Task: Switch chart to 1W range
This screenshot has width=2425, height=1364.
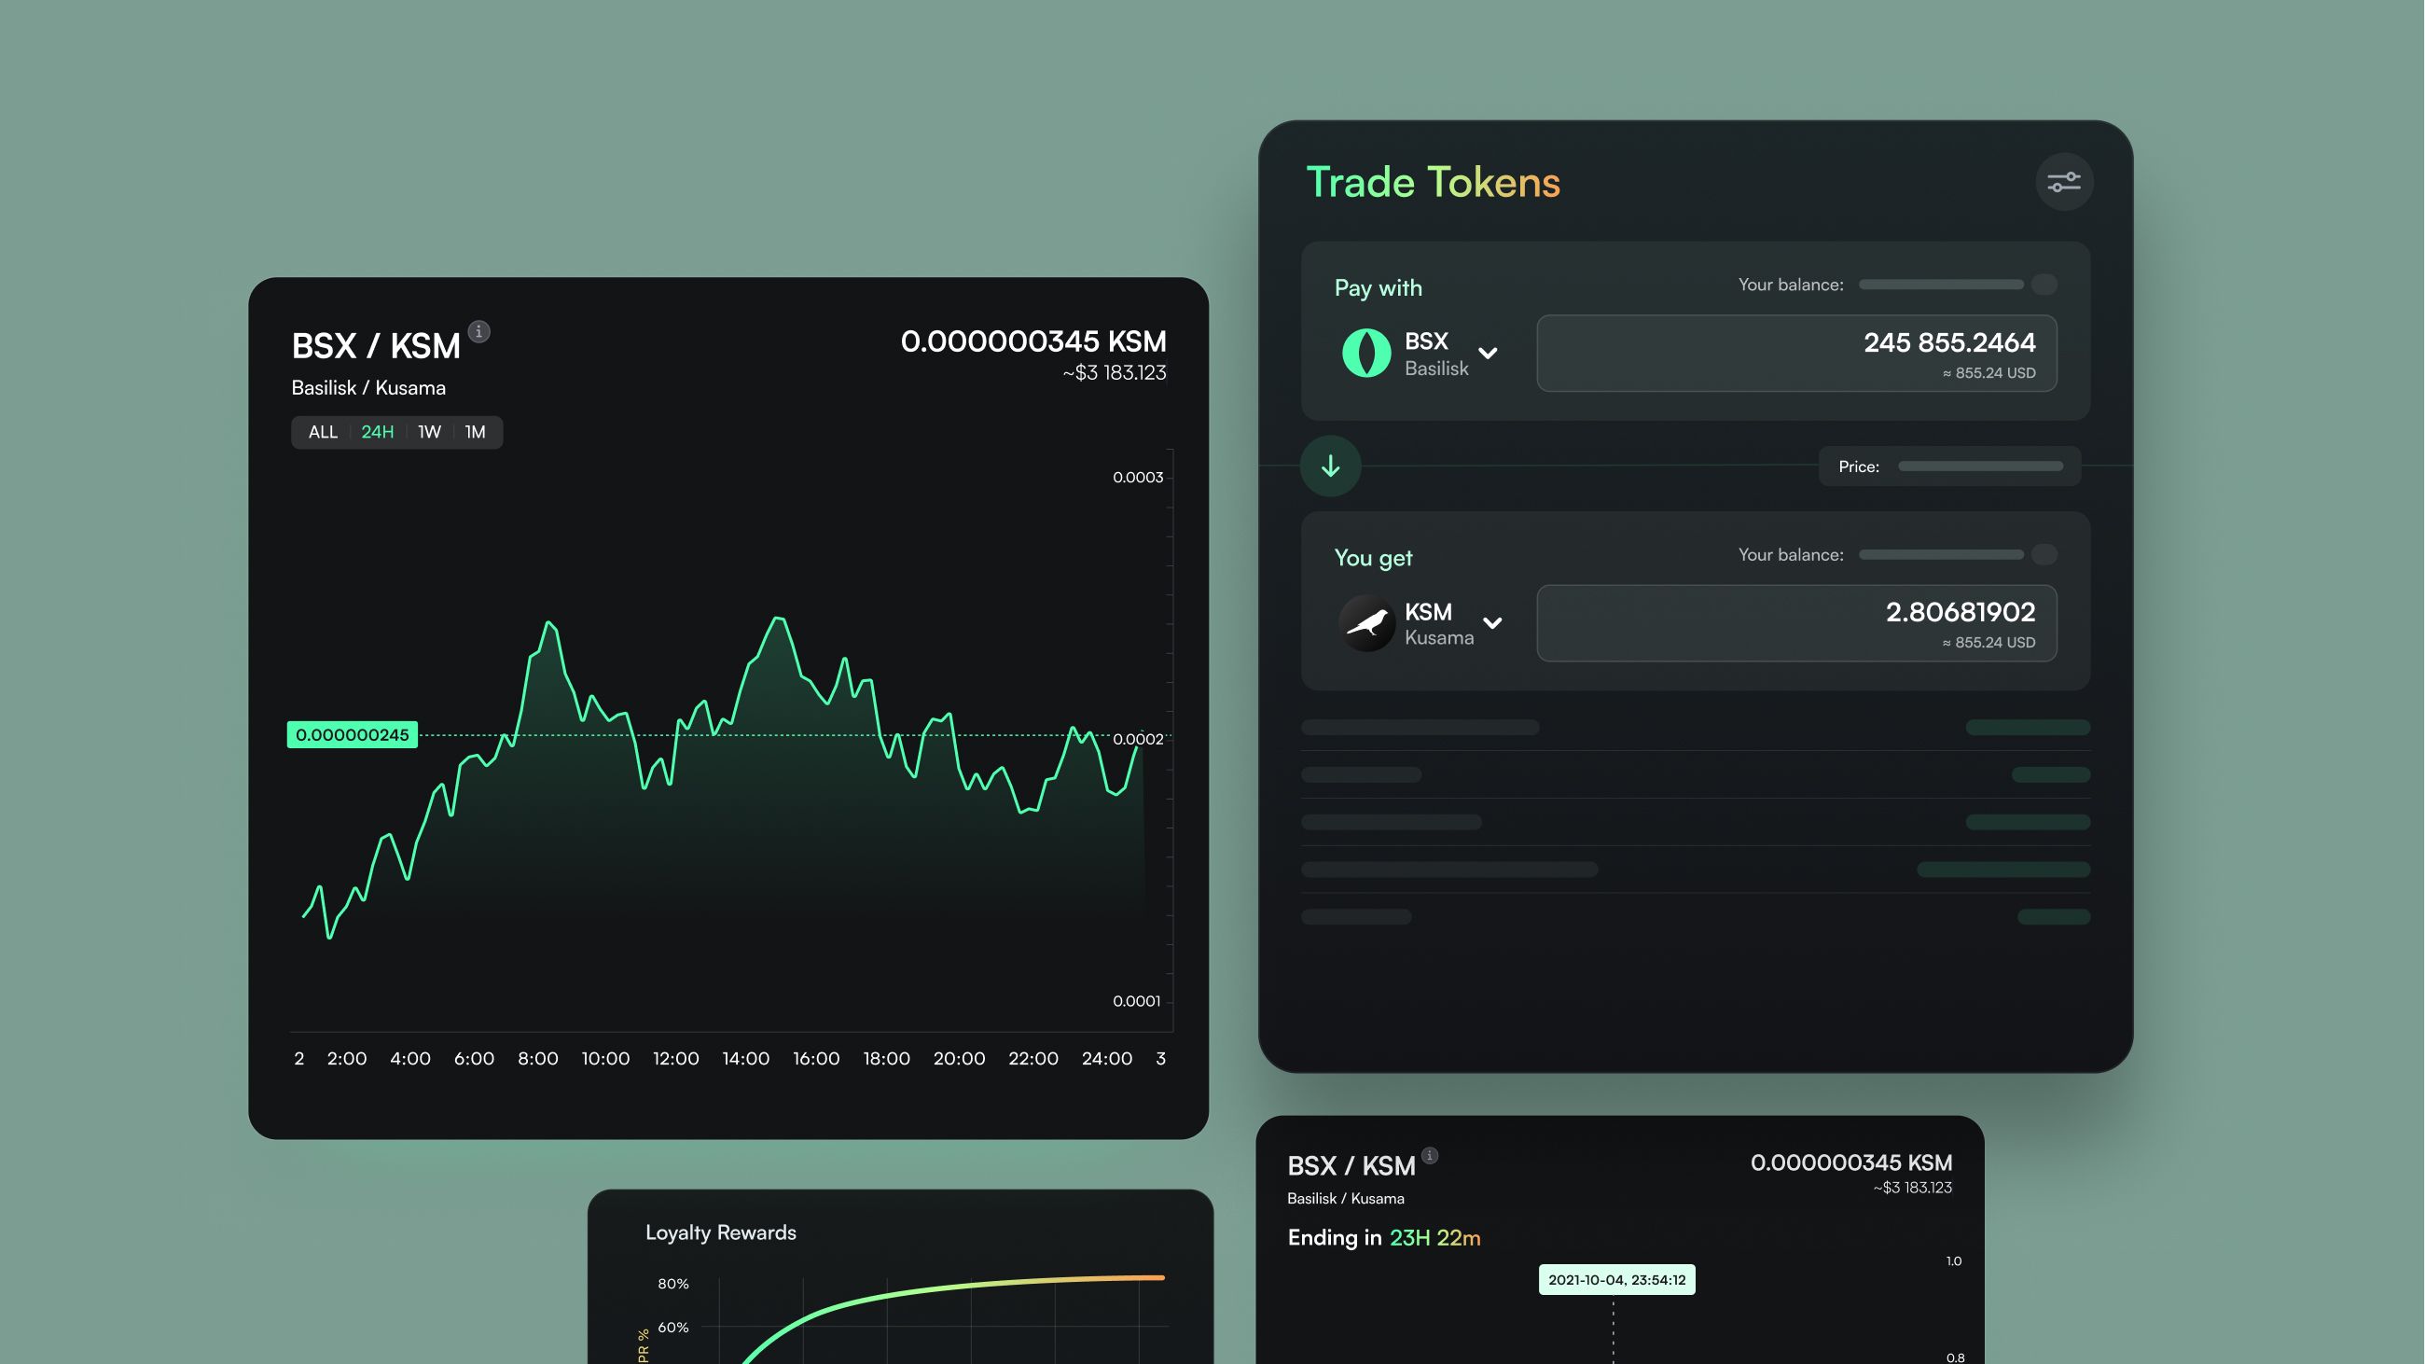Action: (429, 432)
